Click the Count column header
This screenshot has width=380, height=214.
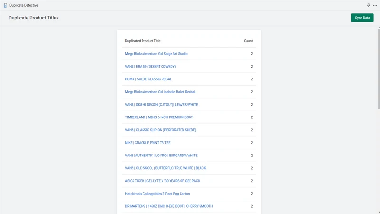click(248, 41)
